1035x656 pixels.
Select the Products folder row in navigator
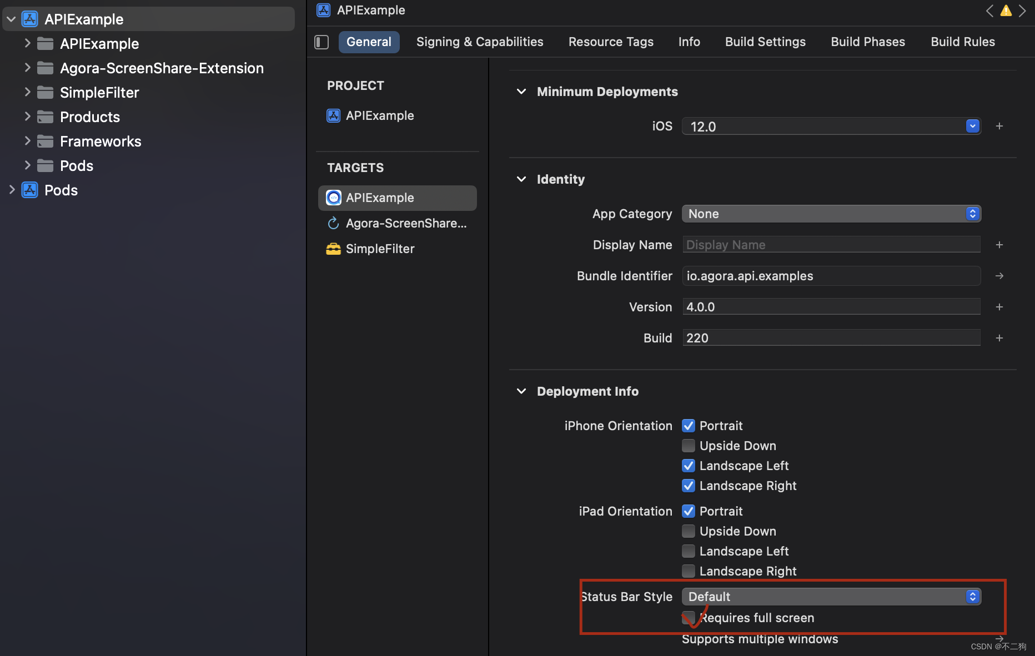[x=149, y=117]
